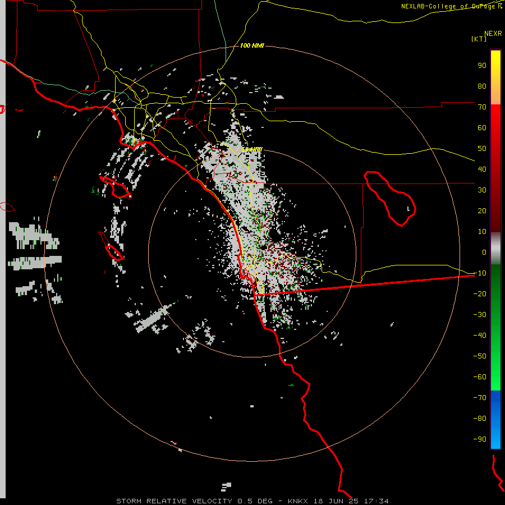Click the -40 value on the velocity scale

(x=480, y=336)
